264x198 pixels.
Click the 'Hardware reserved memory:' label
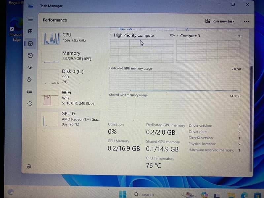click(211, 150)
